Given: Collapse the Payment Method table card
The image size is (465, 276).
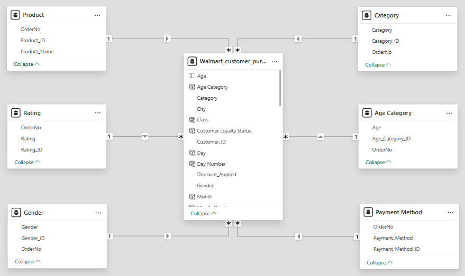Looking at the screenshot, I should (380, 263).
